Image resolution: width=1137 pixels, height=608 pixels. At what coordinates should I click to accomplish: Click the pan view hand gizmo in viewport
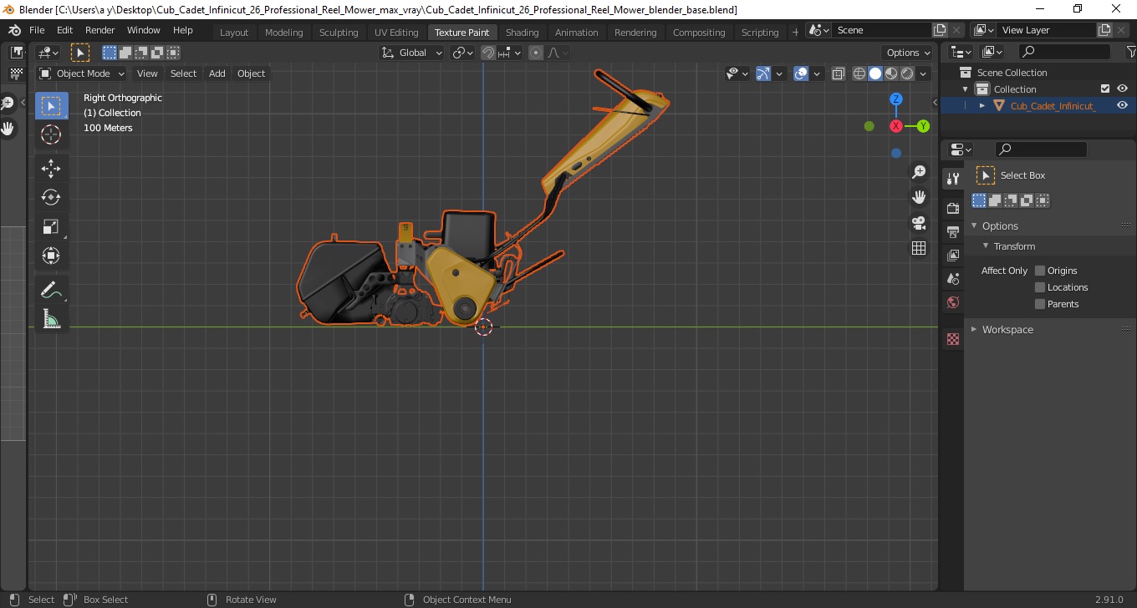919,197
